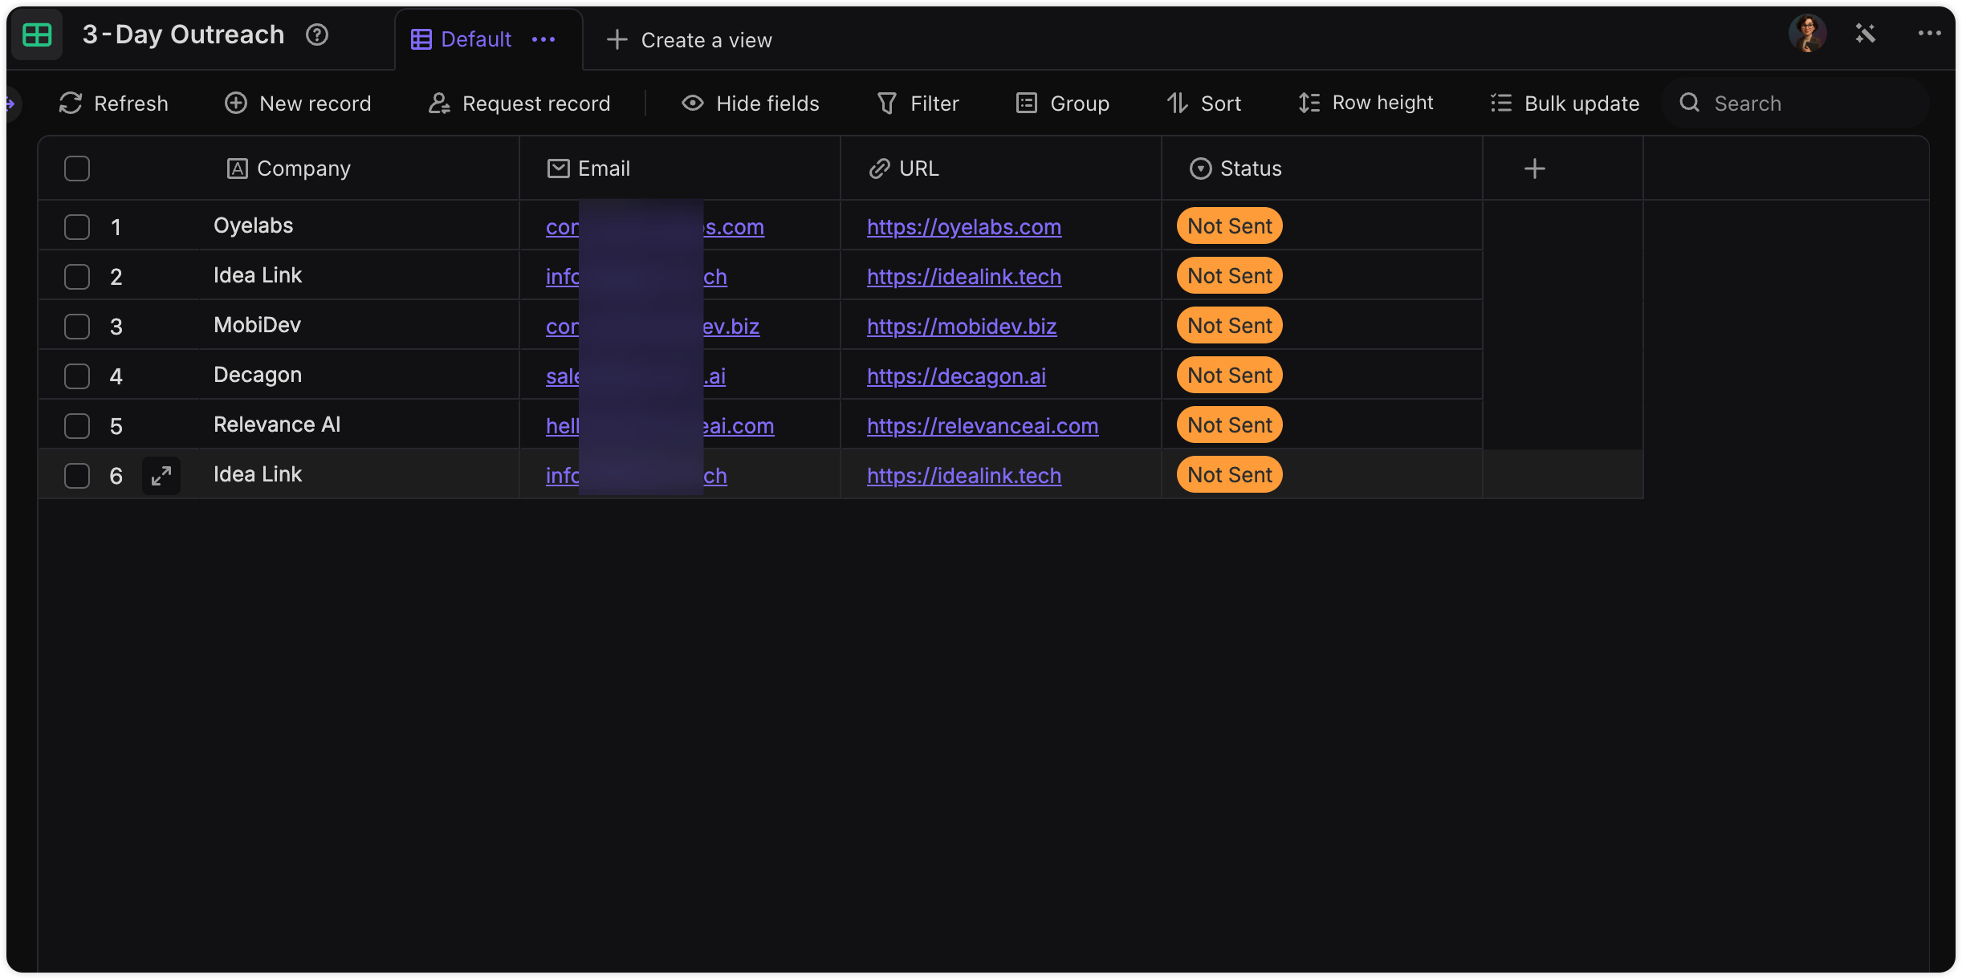Click the Relevance AI company cell

[359, 425]
